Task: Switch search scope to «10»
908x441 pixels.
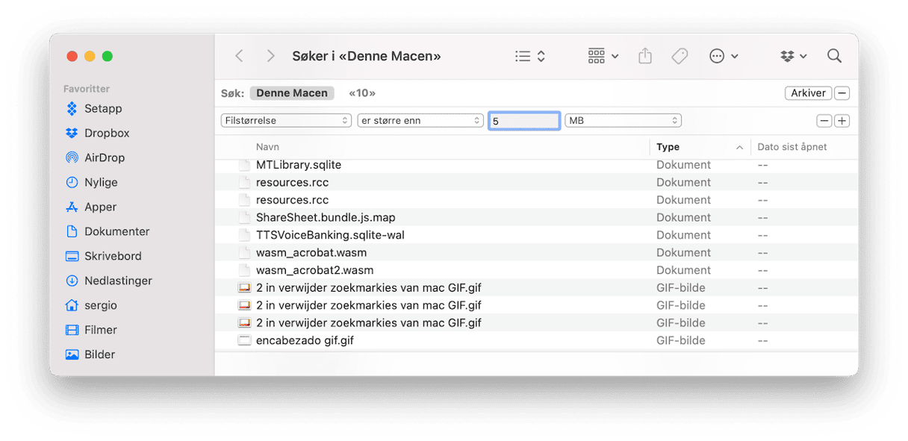Action: (362, 93)
